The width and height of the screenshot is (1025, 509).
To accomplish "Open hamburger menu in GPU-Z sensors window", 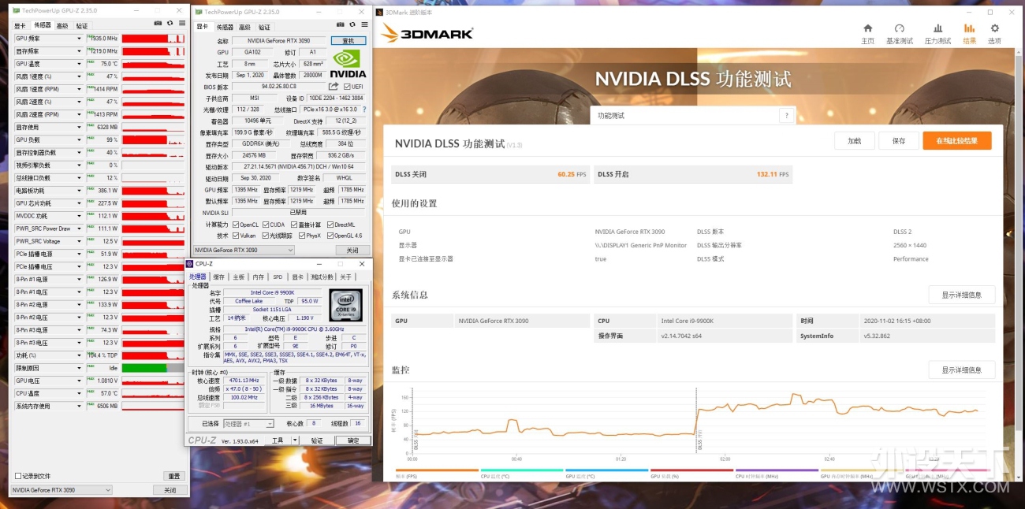I will coord(182,24).
